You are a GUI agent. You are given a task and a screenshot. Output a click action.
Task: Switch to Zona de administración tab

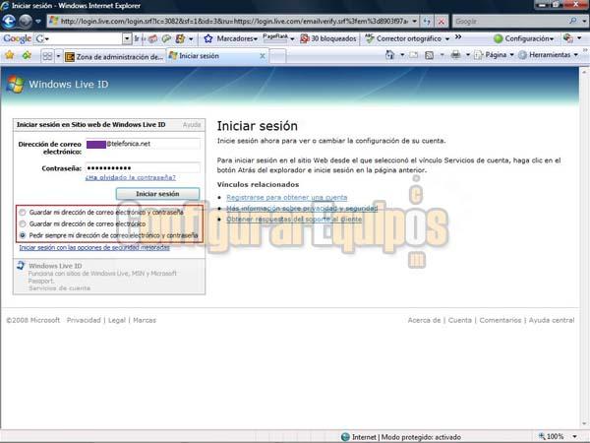click(114, 56)
